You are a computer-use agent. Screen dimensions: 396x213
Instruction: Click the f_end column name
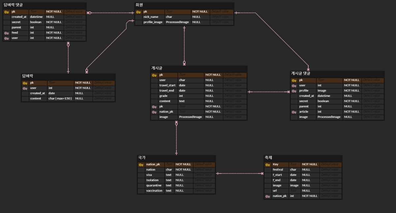(277, 180)
